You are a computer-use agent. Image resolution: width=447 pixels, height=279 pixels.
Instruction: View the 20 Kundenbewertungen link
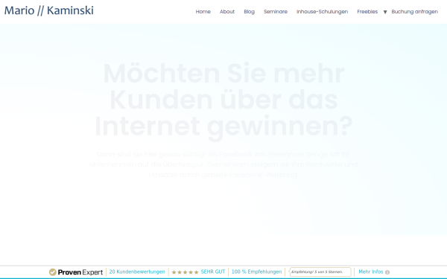click(x=137, y=272)
